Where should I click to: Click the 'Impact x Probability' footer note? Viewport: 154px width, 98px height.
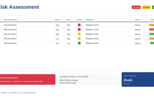(9, 93)
